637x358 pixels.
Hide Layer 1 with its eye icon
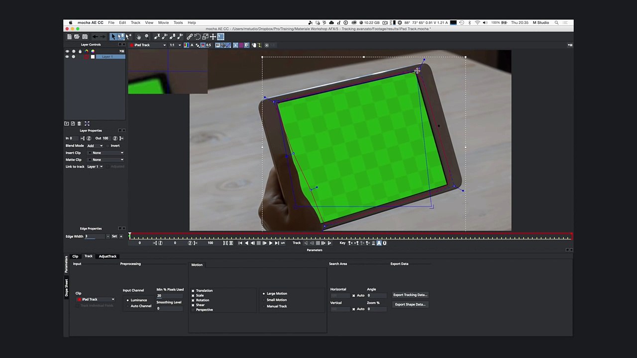67,57
